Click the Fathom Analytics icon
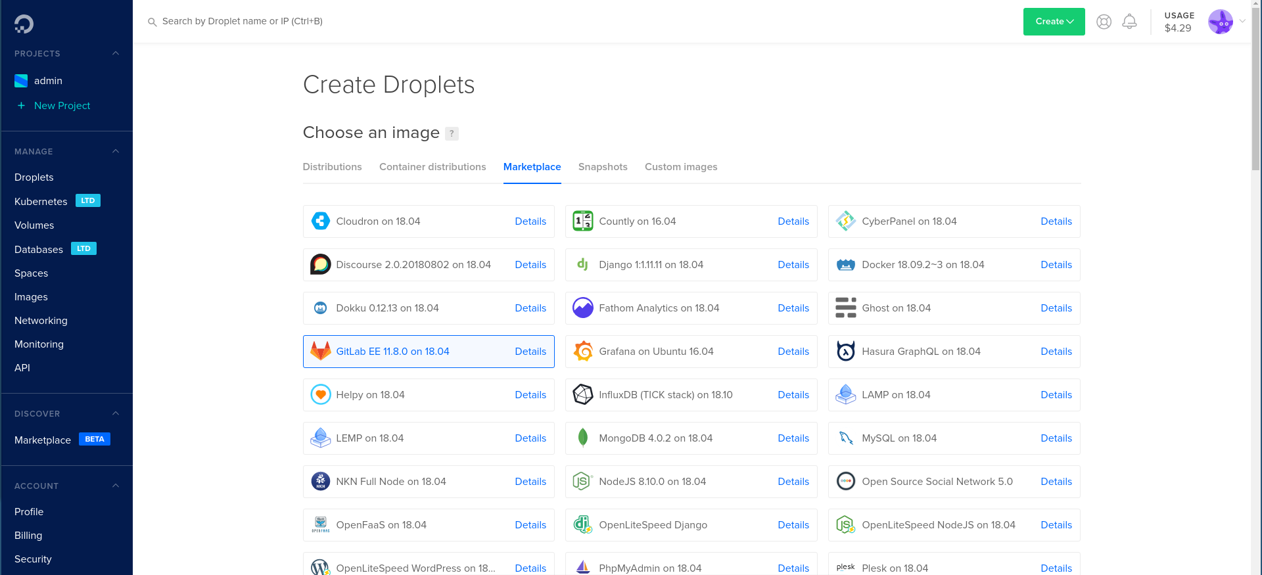The height and width of the screenshot is (575, 1262). coord(583,308)
